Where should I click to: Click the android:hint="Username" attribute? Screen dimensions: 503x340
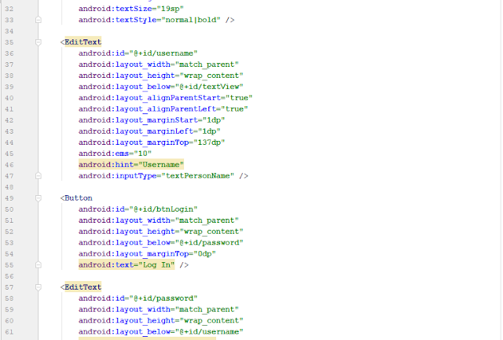tap(131, 164)
